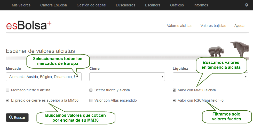Click the Buscar search button
Image resolution: width=253 pixels, height=125 pixels.
tap(17, 118)
